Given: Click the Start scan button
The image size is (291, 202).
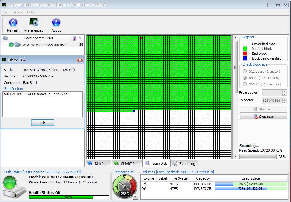Looking at the screenshot, I should (x=263, y=109).
